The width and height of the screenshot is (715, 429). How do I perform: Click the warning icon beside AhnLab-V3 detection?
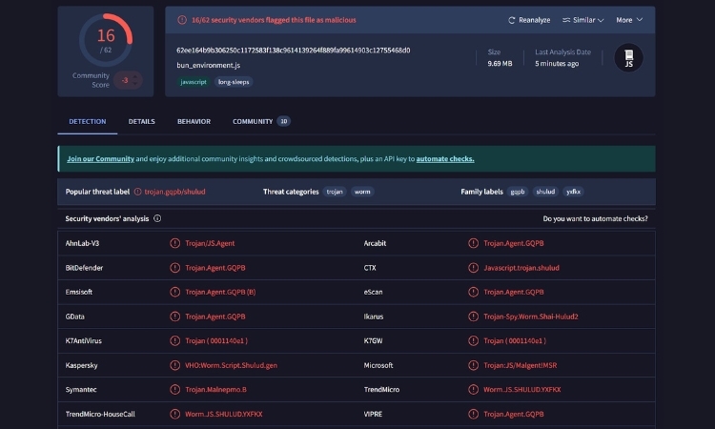point(174,243)
